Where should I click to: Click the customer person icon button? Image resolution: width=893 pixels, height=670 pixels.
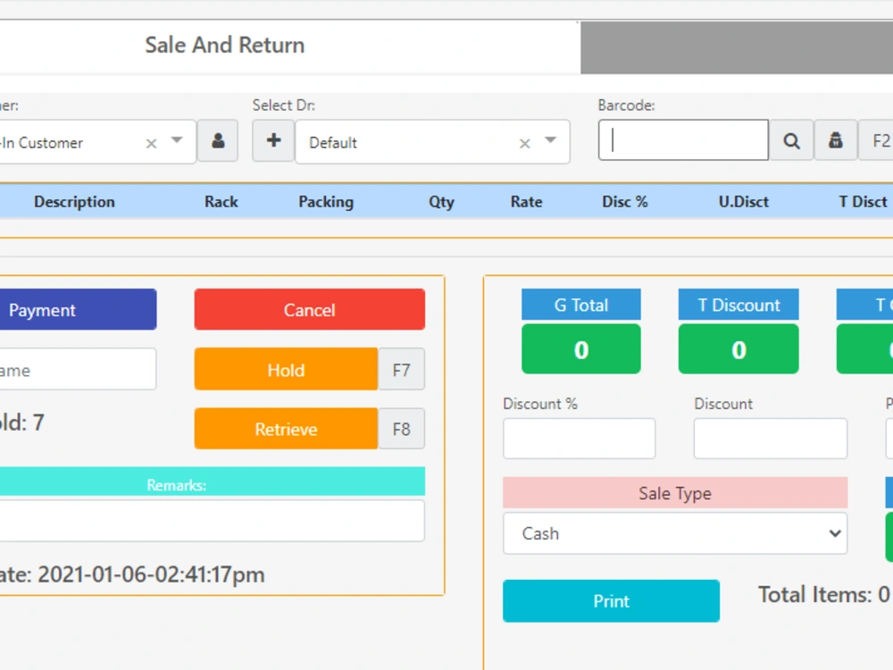click(218, 141)
